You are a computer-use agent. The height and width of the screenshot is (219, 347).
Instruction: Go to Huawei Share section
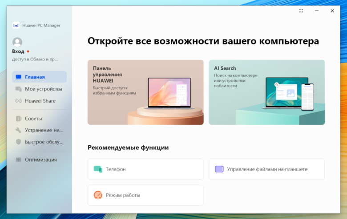click(40, 101)
